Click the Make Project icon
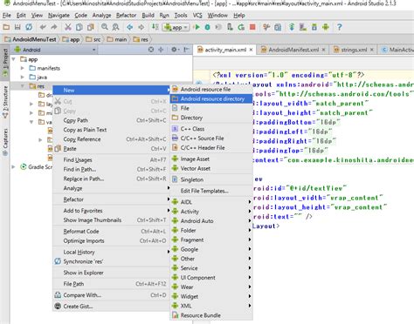Image resolution: width=414 pixels, height=324 pixels. 155,27
